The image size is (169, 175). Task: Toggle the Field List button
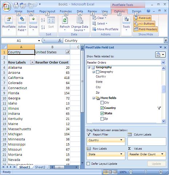[x=142, y=18]
